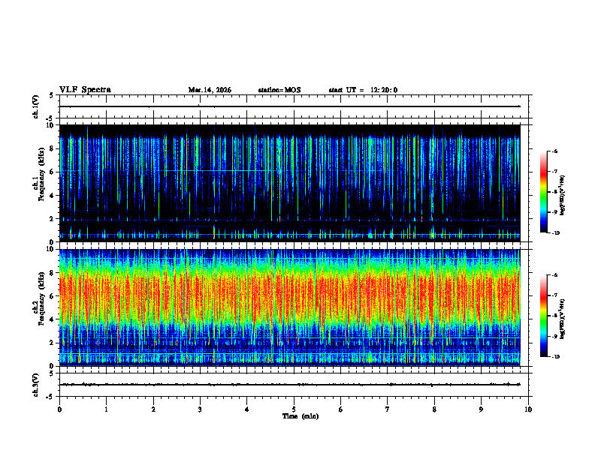
Task: Click the "Time (min)" axis label
Action: click(301, 416)
